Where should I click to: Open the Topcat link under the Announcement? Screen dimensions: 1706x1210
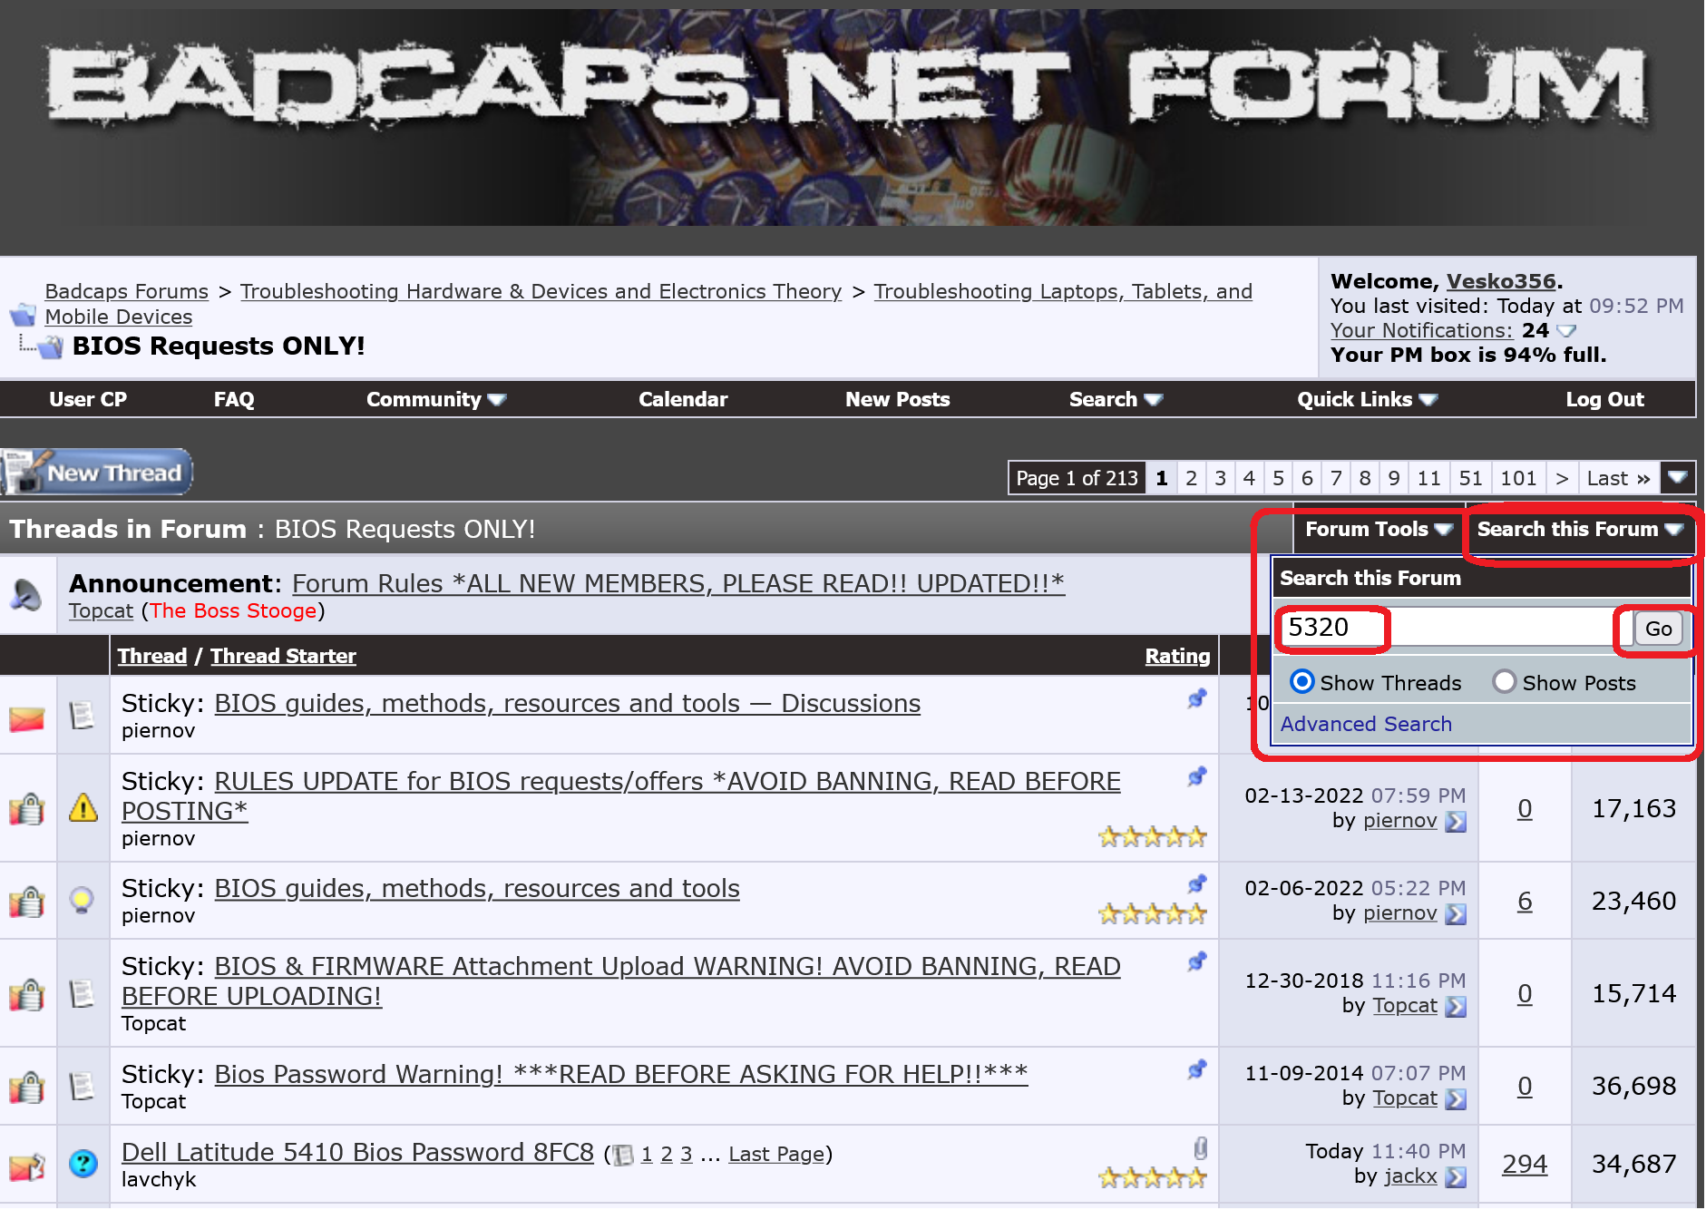101,610
